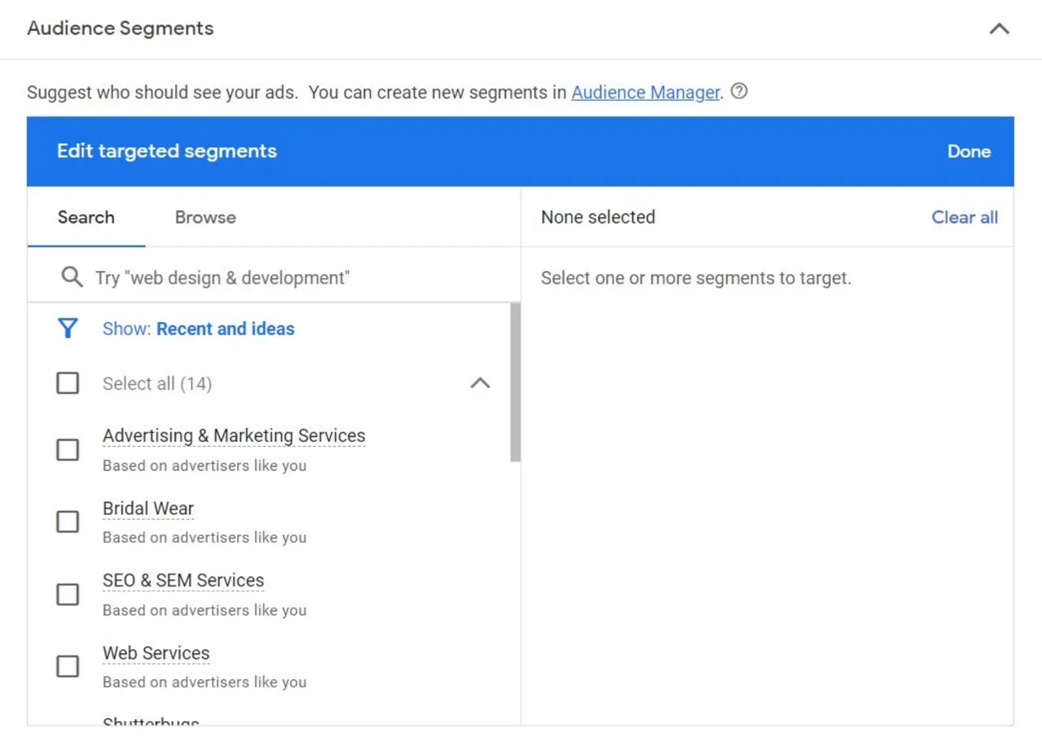Viewport: 1042px width, 744px height.
Task: Open the Recent and ideas filter
Action: (199, 329)
